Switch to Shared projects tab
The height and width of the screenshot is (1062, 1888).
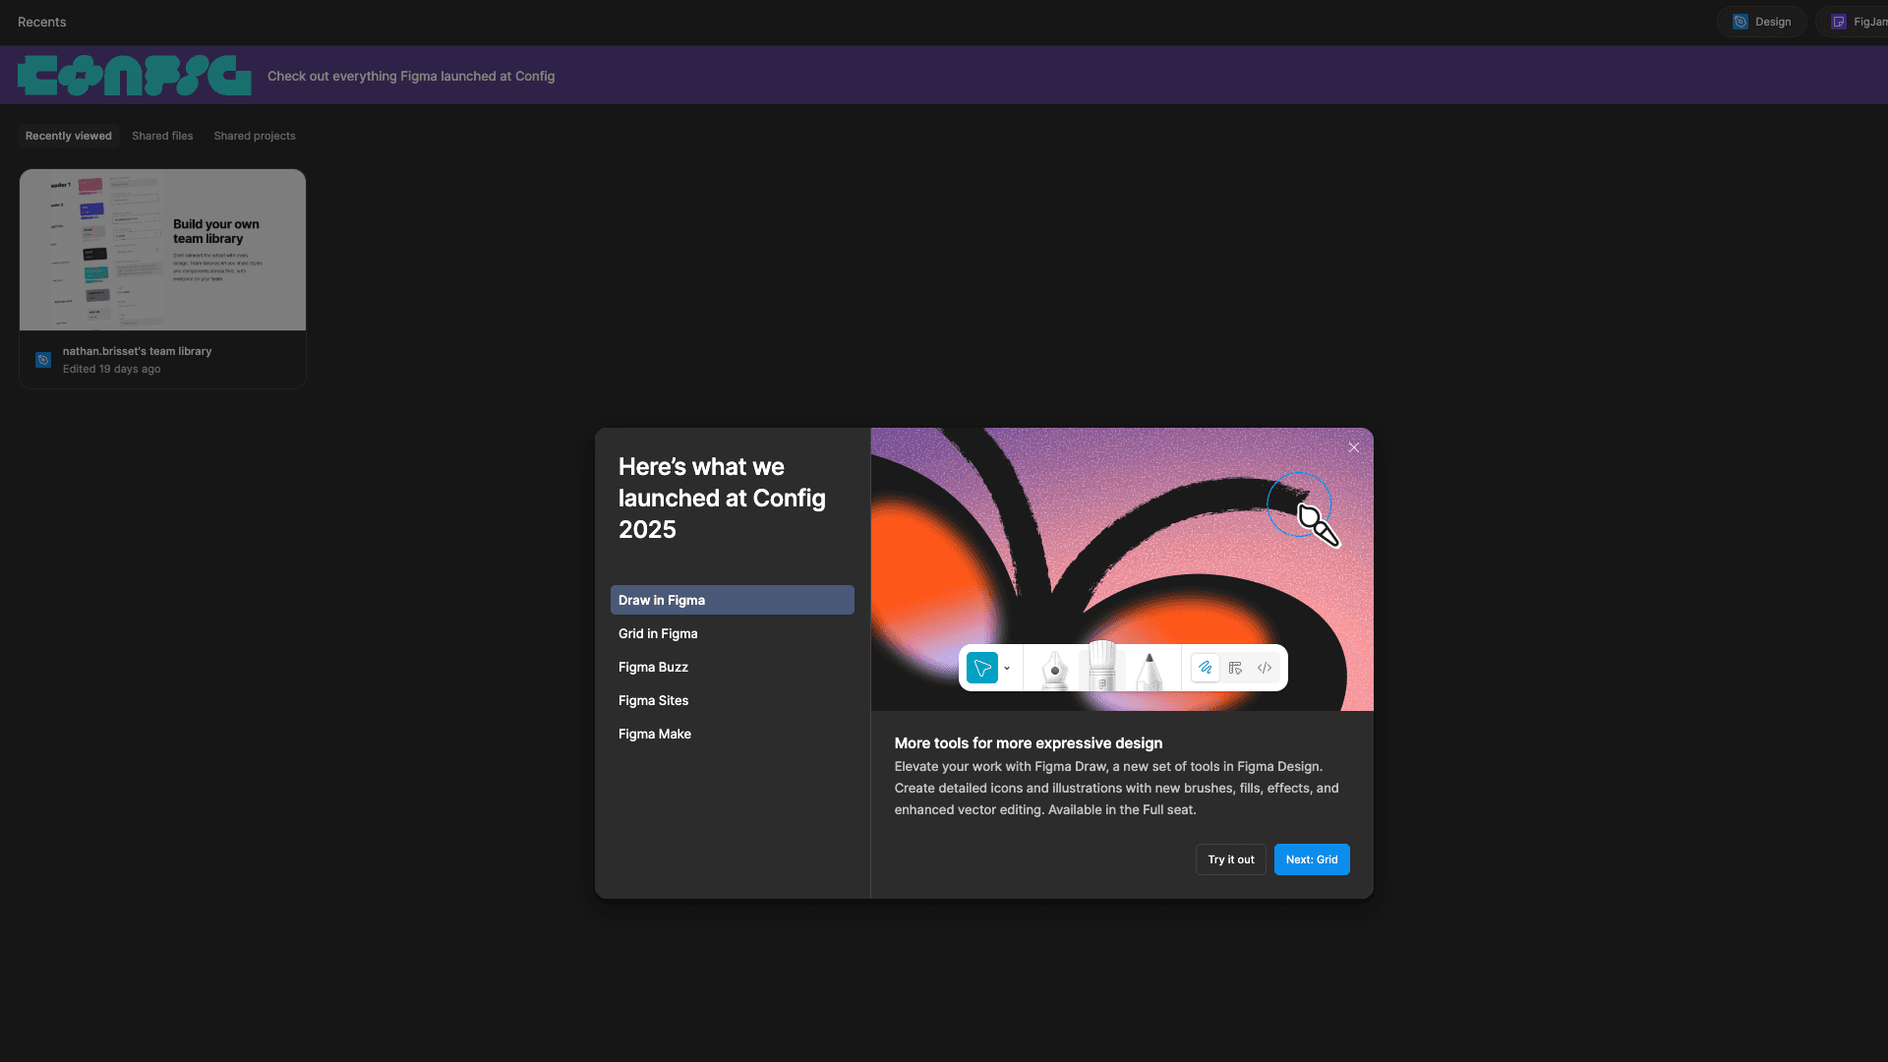tap(255, 136)
